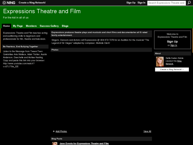Click the Photos section header

click(101, 50)
